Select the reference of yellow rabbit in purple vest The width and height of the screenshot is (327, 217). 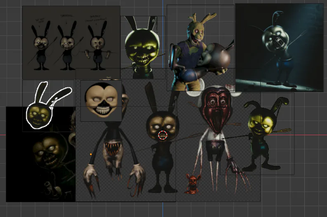click(200, 48)
